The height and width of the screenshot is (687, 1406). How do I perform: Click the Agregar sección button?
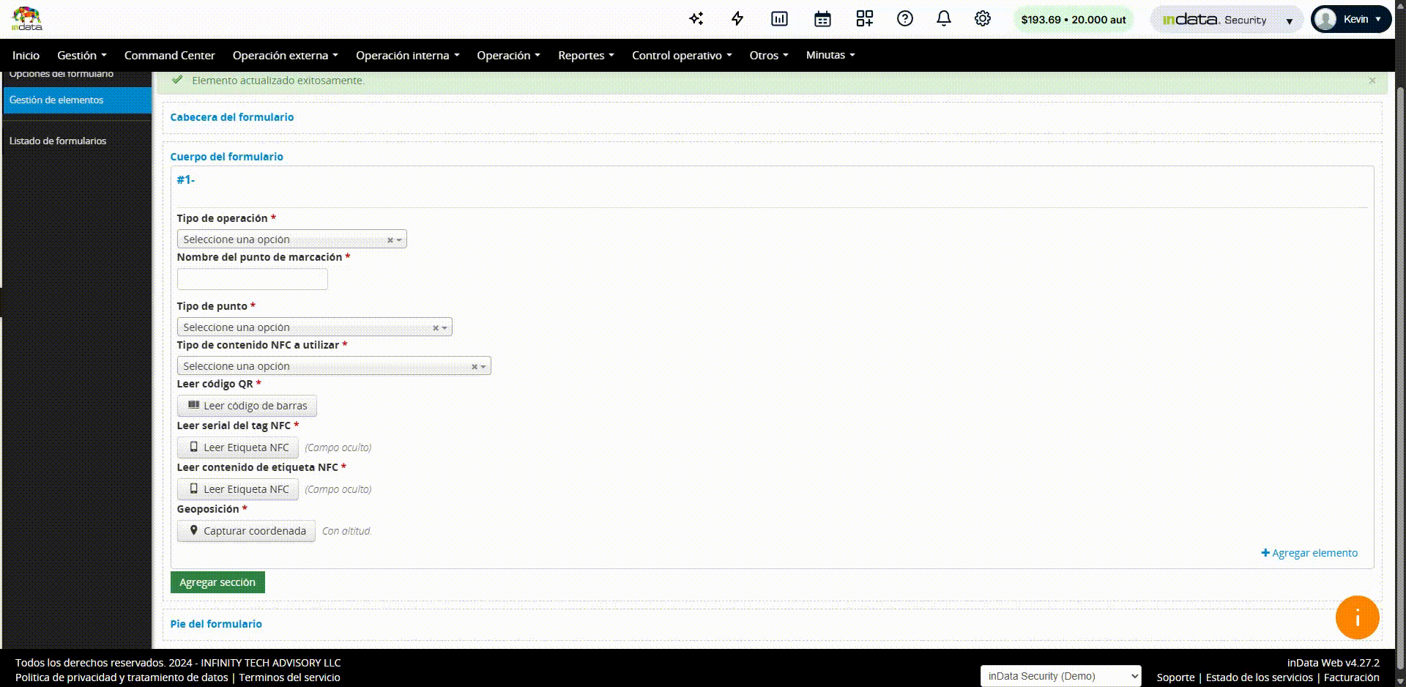[x=217, y=582]
